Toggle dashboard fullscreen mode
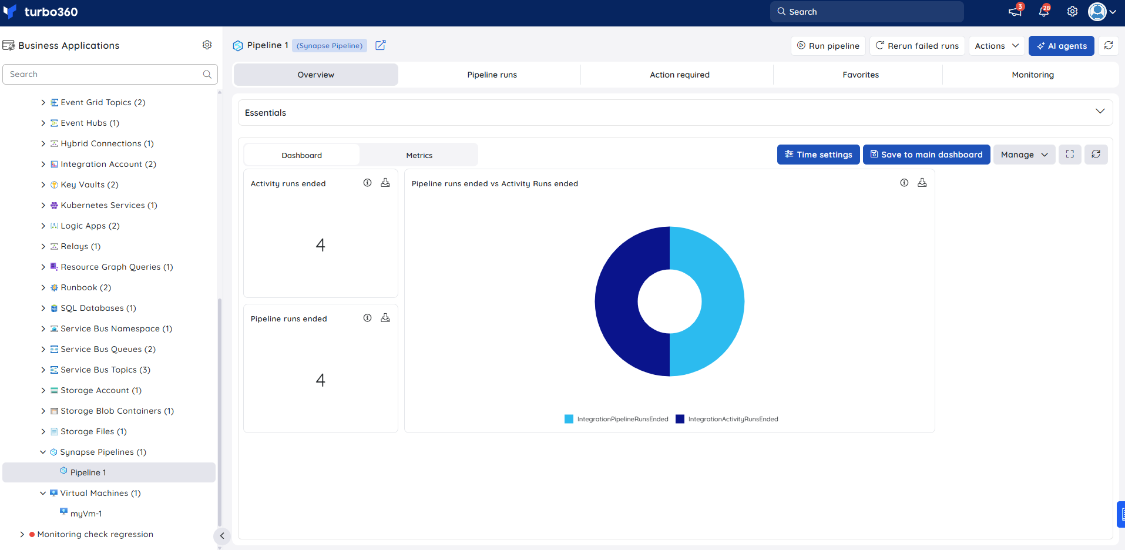The width and height of the screenshot is (1125, 550). [x=1070, y=154]
